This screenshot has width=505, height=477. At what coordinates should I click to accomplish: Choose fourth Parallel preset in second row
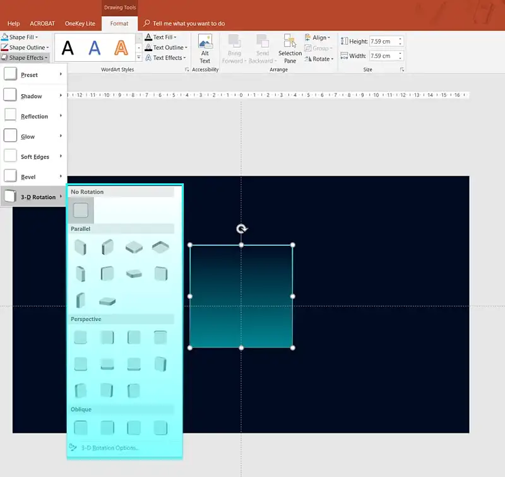160,274
